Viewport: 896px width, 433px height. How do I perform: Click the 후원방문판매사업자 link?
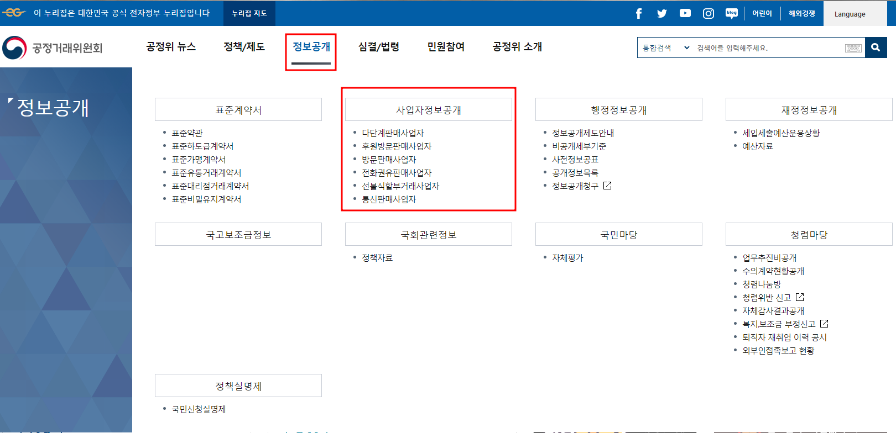pyautogui.click(x=397, y=146)
